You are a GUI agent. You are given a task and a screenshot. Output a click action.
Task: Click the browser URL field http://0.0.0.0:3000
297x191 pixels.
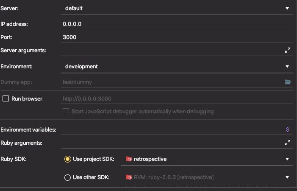(x=177, y=98)
